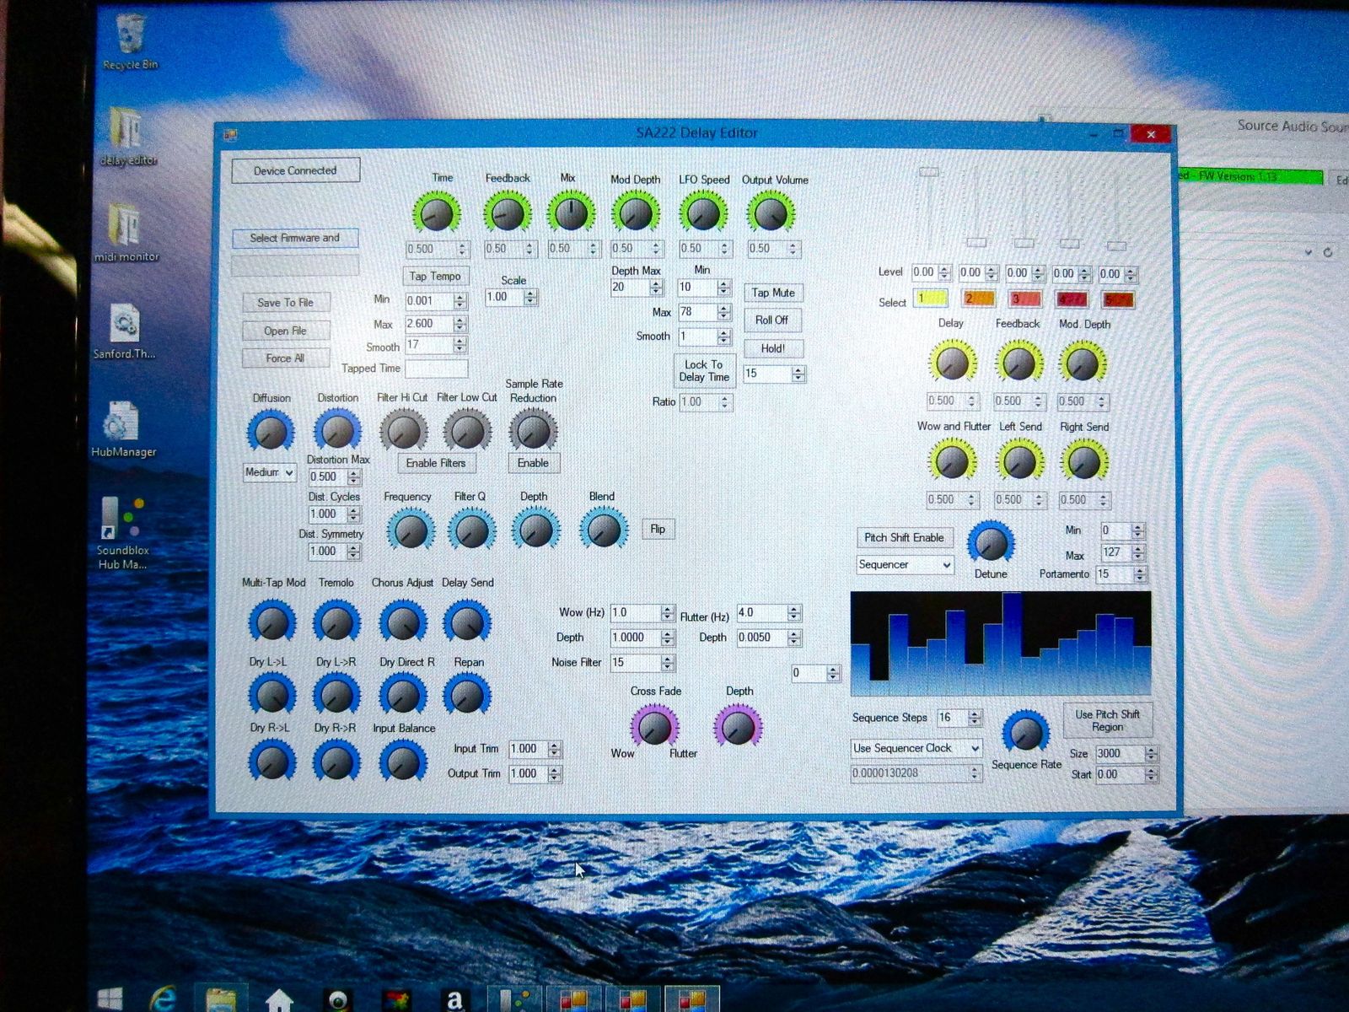Toggle the Enable Filters button

[436, 463]
